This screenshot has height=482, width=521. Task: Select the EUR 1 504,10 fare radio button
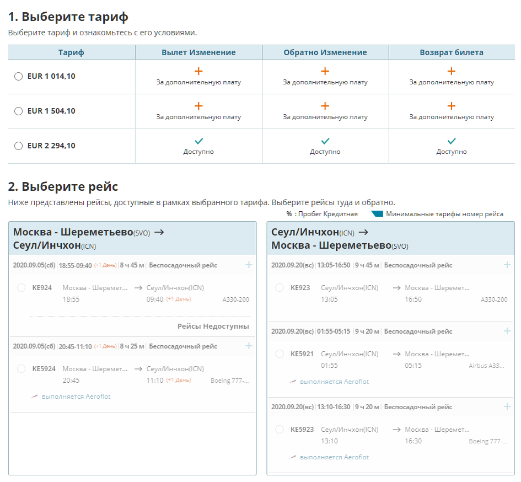(x=18, y=111)
